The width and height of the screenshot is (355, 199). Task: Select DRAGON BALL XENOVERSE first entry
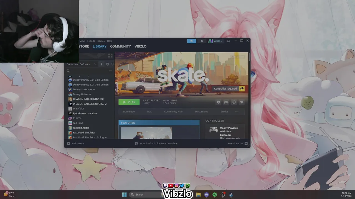tap(88, 99)
